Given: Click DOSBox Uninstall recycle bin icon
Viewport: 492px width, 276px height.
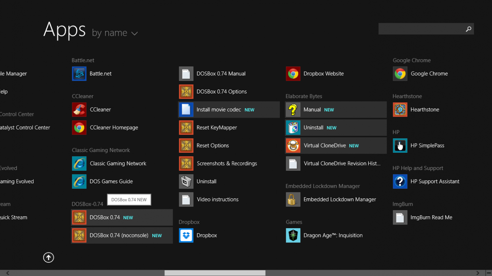Looking at the screenshot, I should tap(186, 181).
